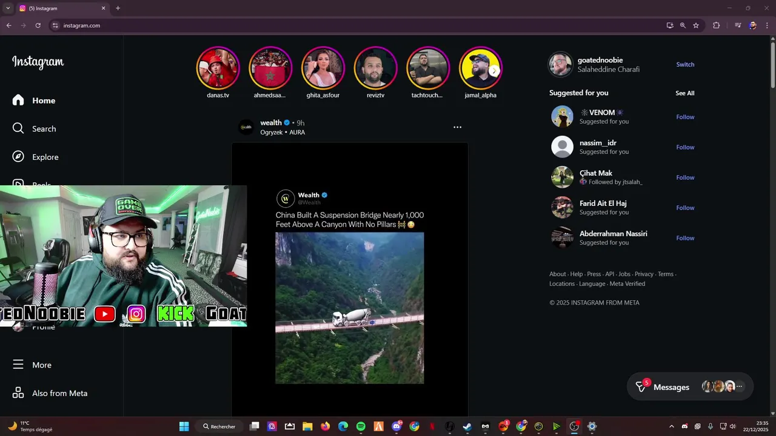Open post options three-dot menu for wealth post

point(457,127)
